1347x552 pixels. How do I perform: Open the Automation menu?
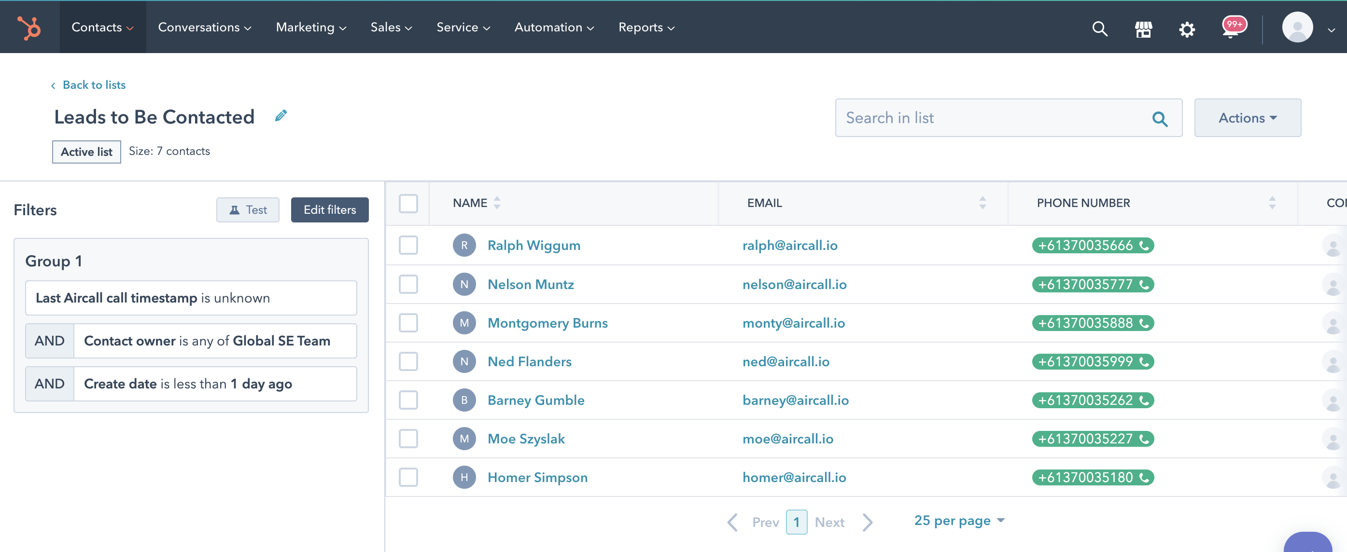pyautogui.click(x=554, y=27)
